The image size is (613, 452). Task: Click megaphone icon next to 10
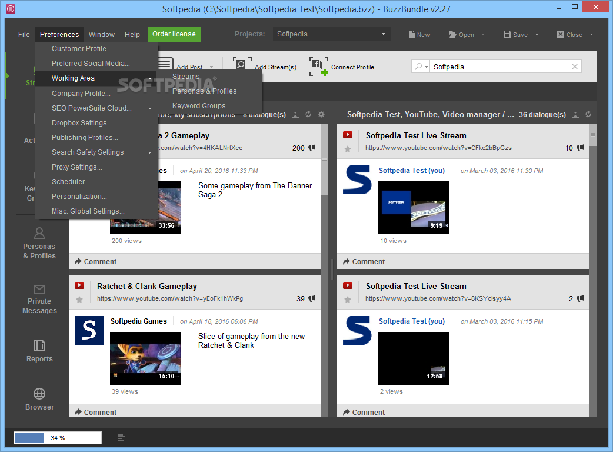[x=580, y=148]
